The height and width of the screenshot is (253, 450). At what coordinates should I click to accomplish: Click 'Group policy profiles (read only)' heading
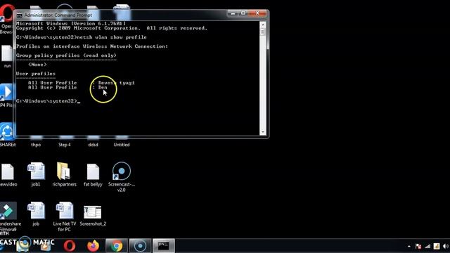66,56
